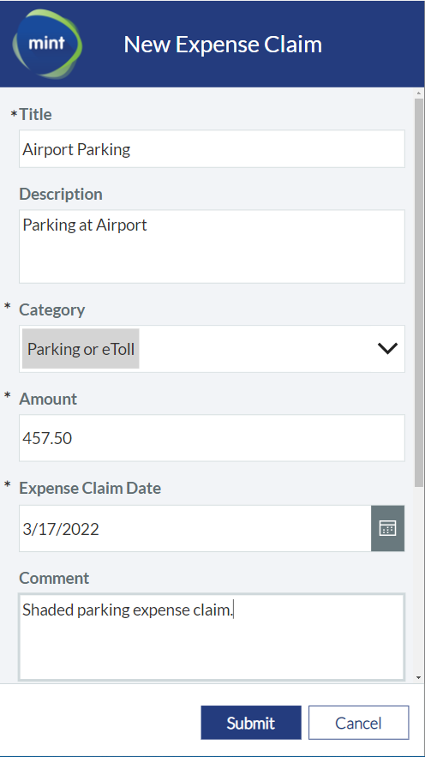
Task: Select the 'Parking or eToll' category value
Action: click(x=81, y=349)
